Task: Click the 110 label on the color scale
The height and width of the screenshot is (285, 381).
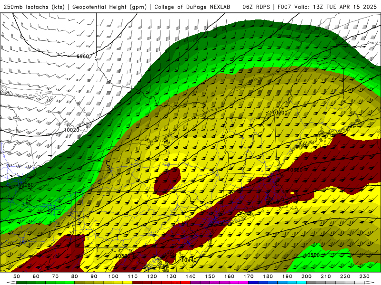Action: pos(132,276)
